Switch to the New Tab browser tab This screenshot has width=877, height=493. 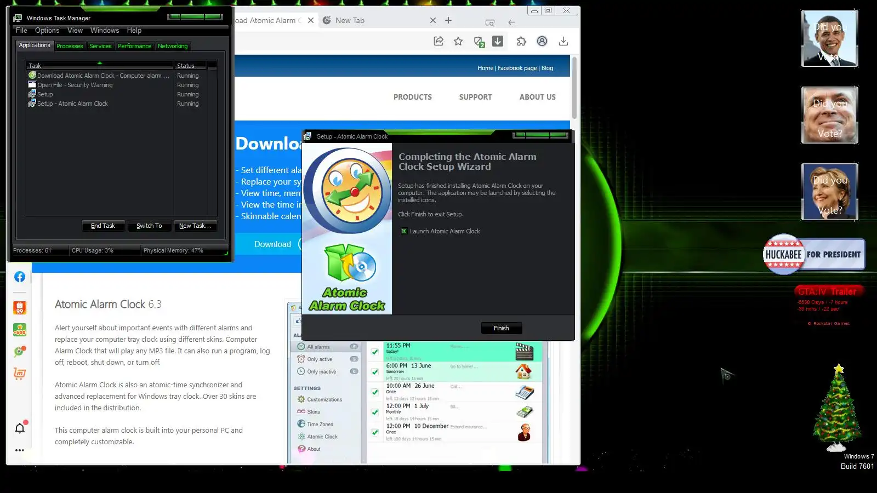pos(378,20)
